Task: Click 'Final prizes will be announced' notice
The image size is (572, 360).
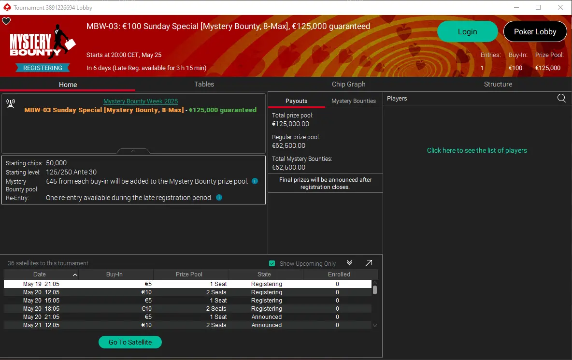Action: (325, 183)
